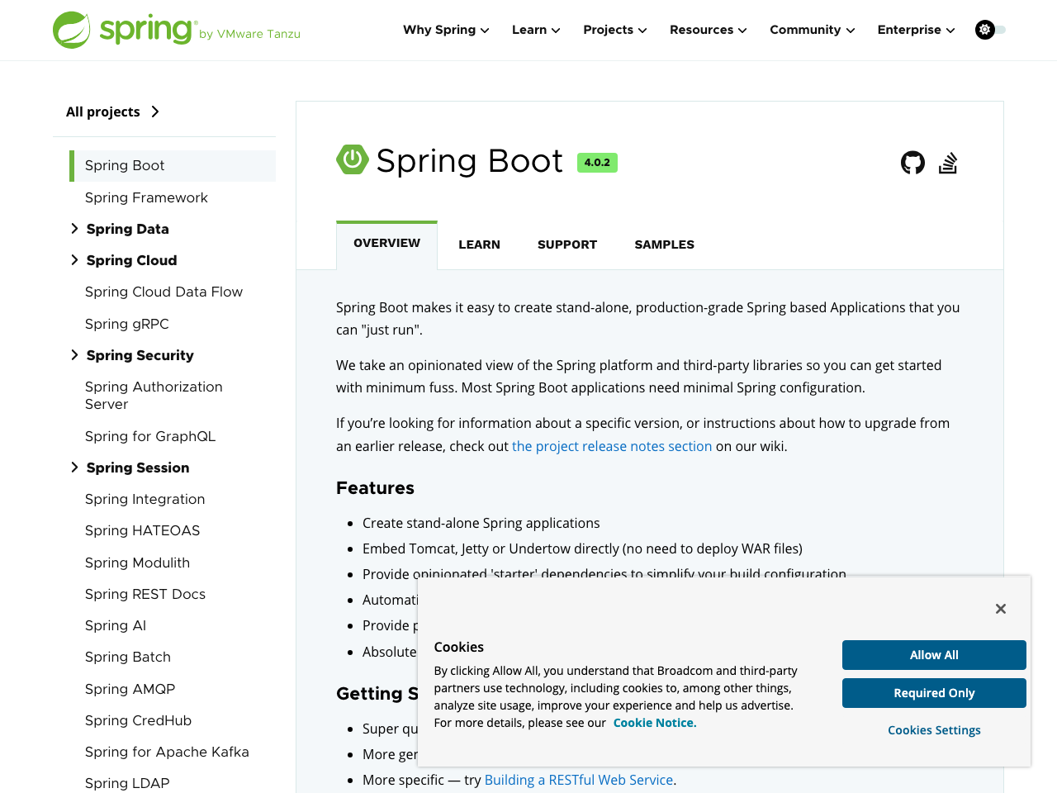This screenshot has width=1057, height=793.
Task: Expand the Spring Security section
Action: pyautogui.click(x=74, y=354)
